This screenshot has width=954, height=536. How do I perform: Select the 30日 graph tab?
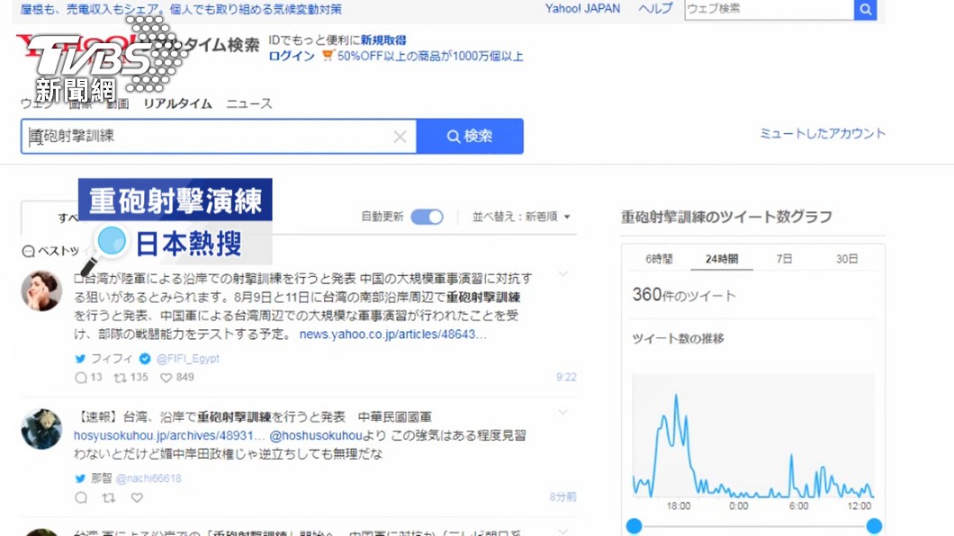click(x=846, y=259)
